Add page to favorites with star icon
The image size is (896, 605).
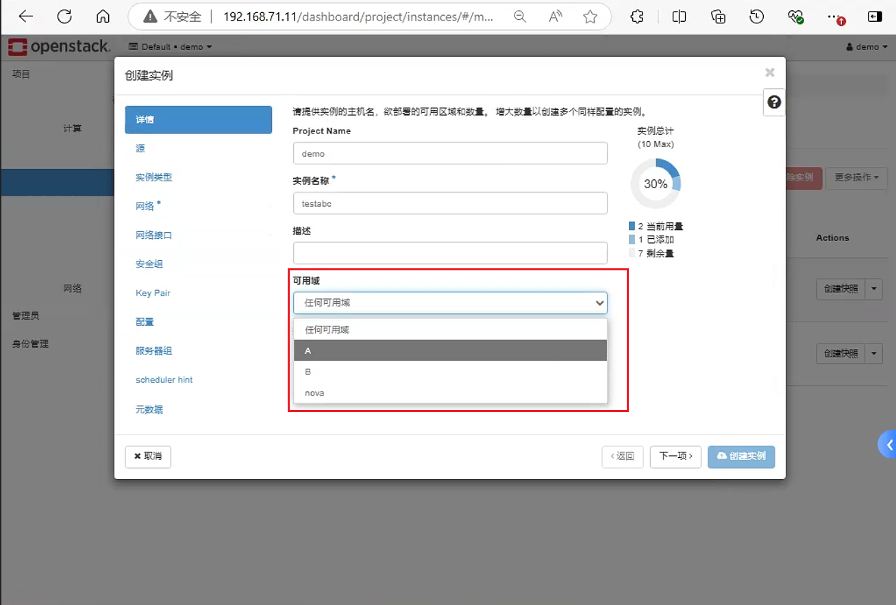click(590, 17)
